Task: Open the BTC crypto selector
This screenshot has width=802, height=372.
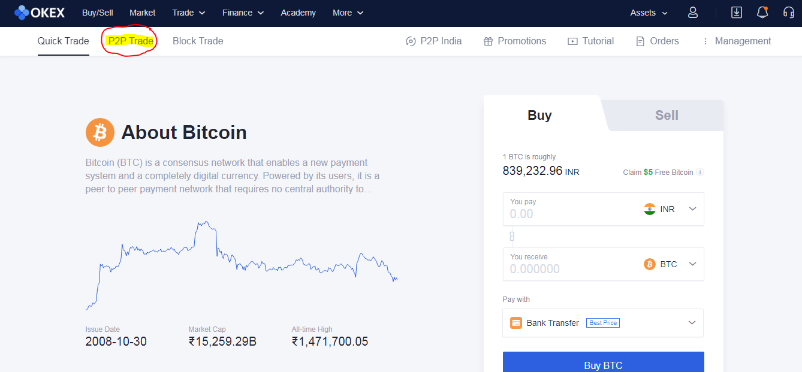Action: 670,264
